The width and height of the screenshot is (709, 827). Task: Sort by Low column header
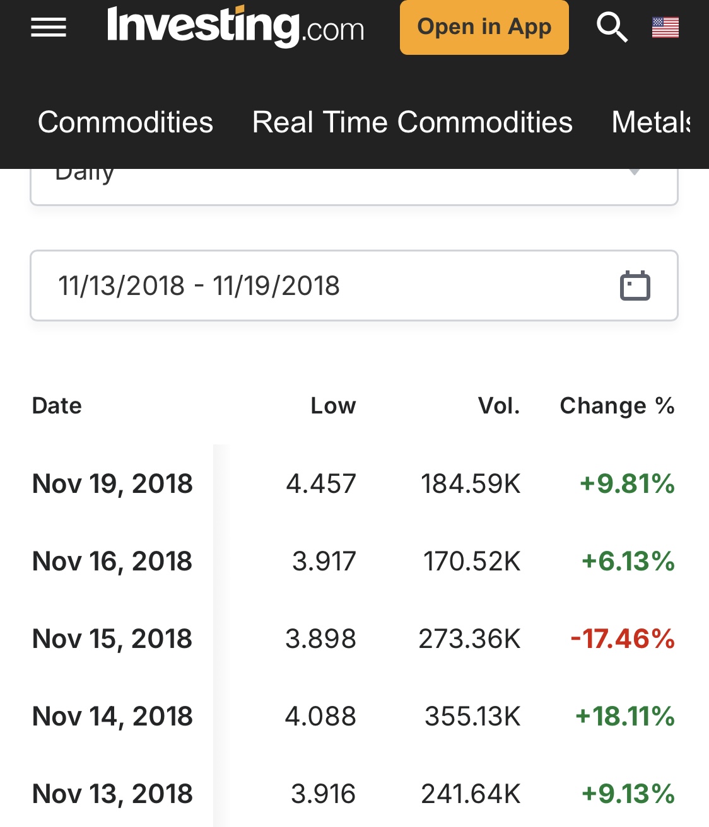(333, 406)
